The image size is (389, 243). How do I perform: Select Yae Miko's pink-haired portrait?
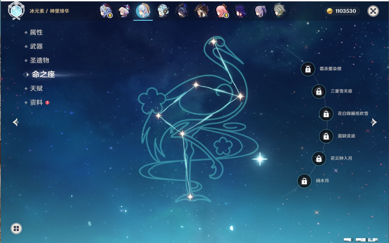(x=221, y=11)
